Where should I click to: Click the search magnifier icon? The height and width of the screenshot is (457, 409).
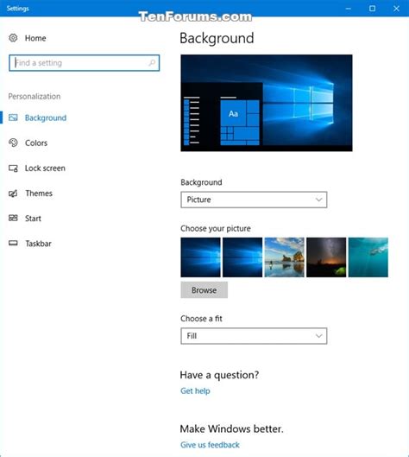152,63
